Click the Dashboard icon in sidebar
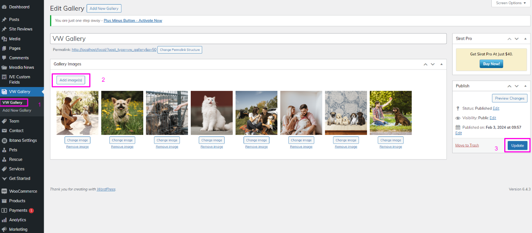Screen dimensions: 532x233 click(4, 7)
